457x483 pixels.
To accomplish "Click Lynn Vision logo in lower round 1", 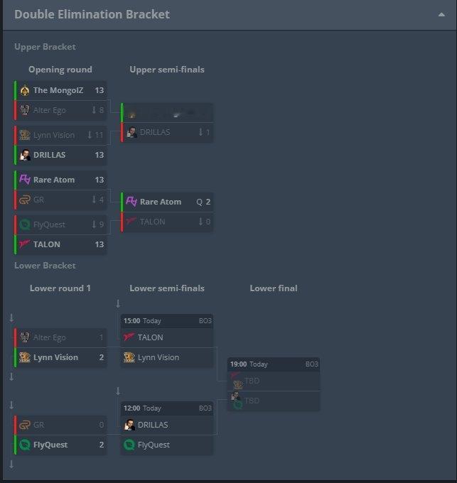I will pos(25,357).
